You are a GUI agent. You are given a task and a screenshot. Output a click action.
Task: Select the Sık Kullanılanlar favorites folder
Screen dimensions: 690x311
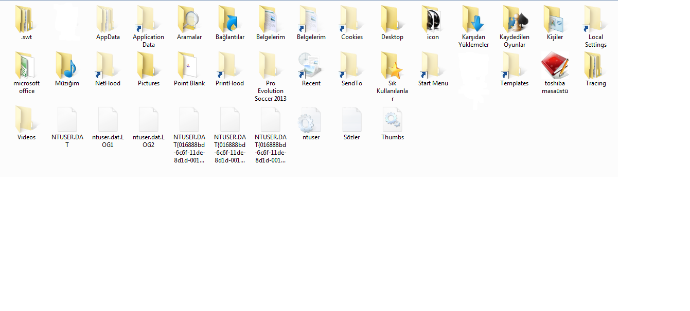pos(392,66)
